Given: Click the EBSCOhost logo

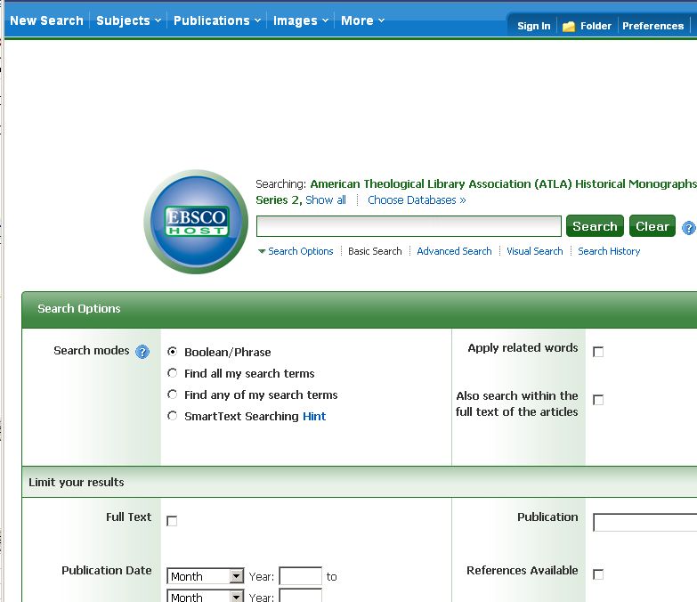Looking at the screenshot, I should tap(196, 221).
